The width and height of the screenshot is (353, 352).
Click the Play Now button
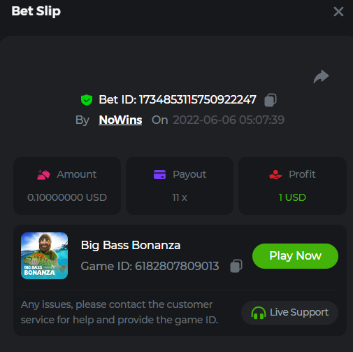pos(295,256)
